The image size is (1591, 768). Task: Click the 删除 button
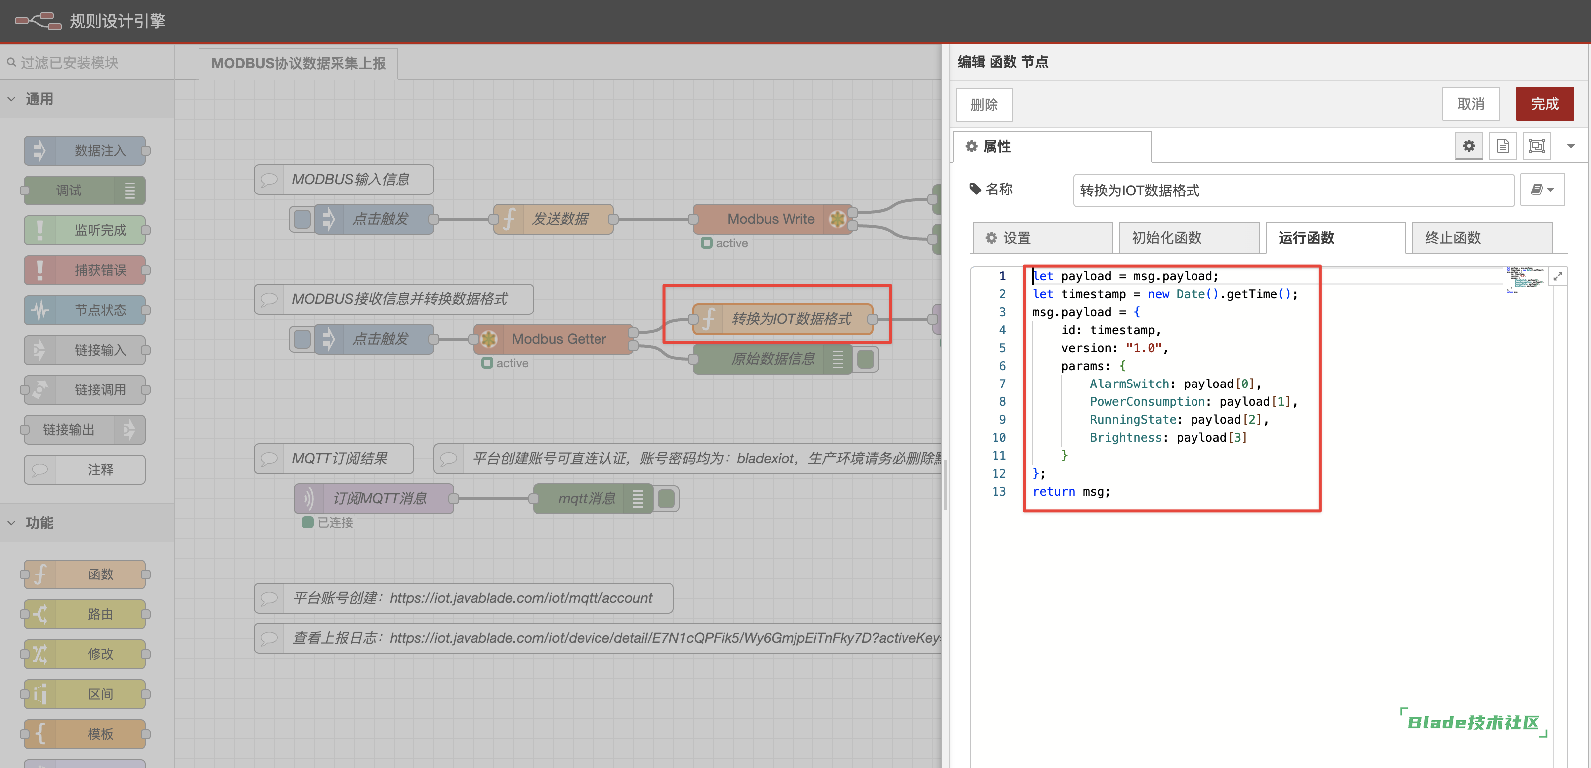pos(984,104)
